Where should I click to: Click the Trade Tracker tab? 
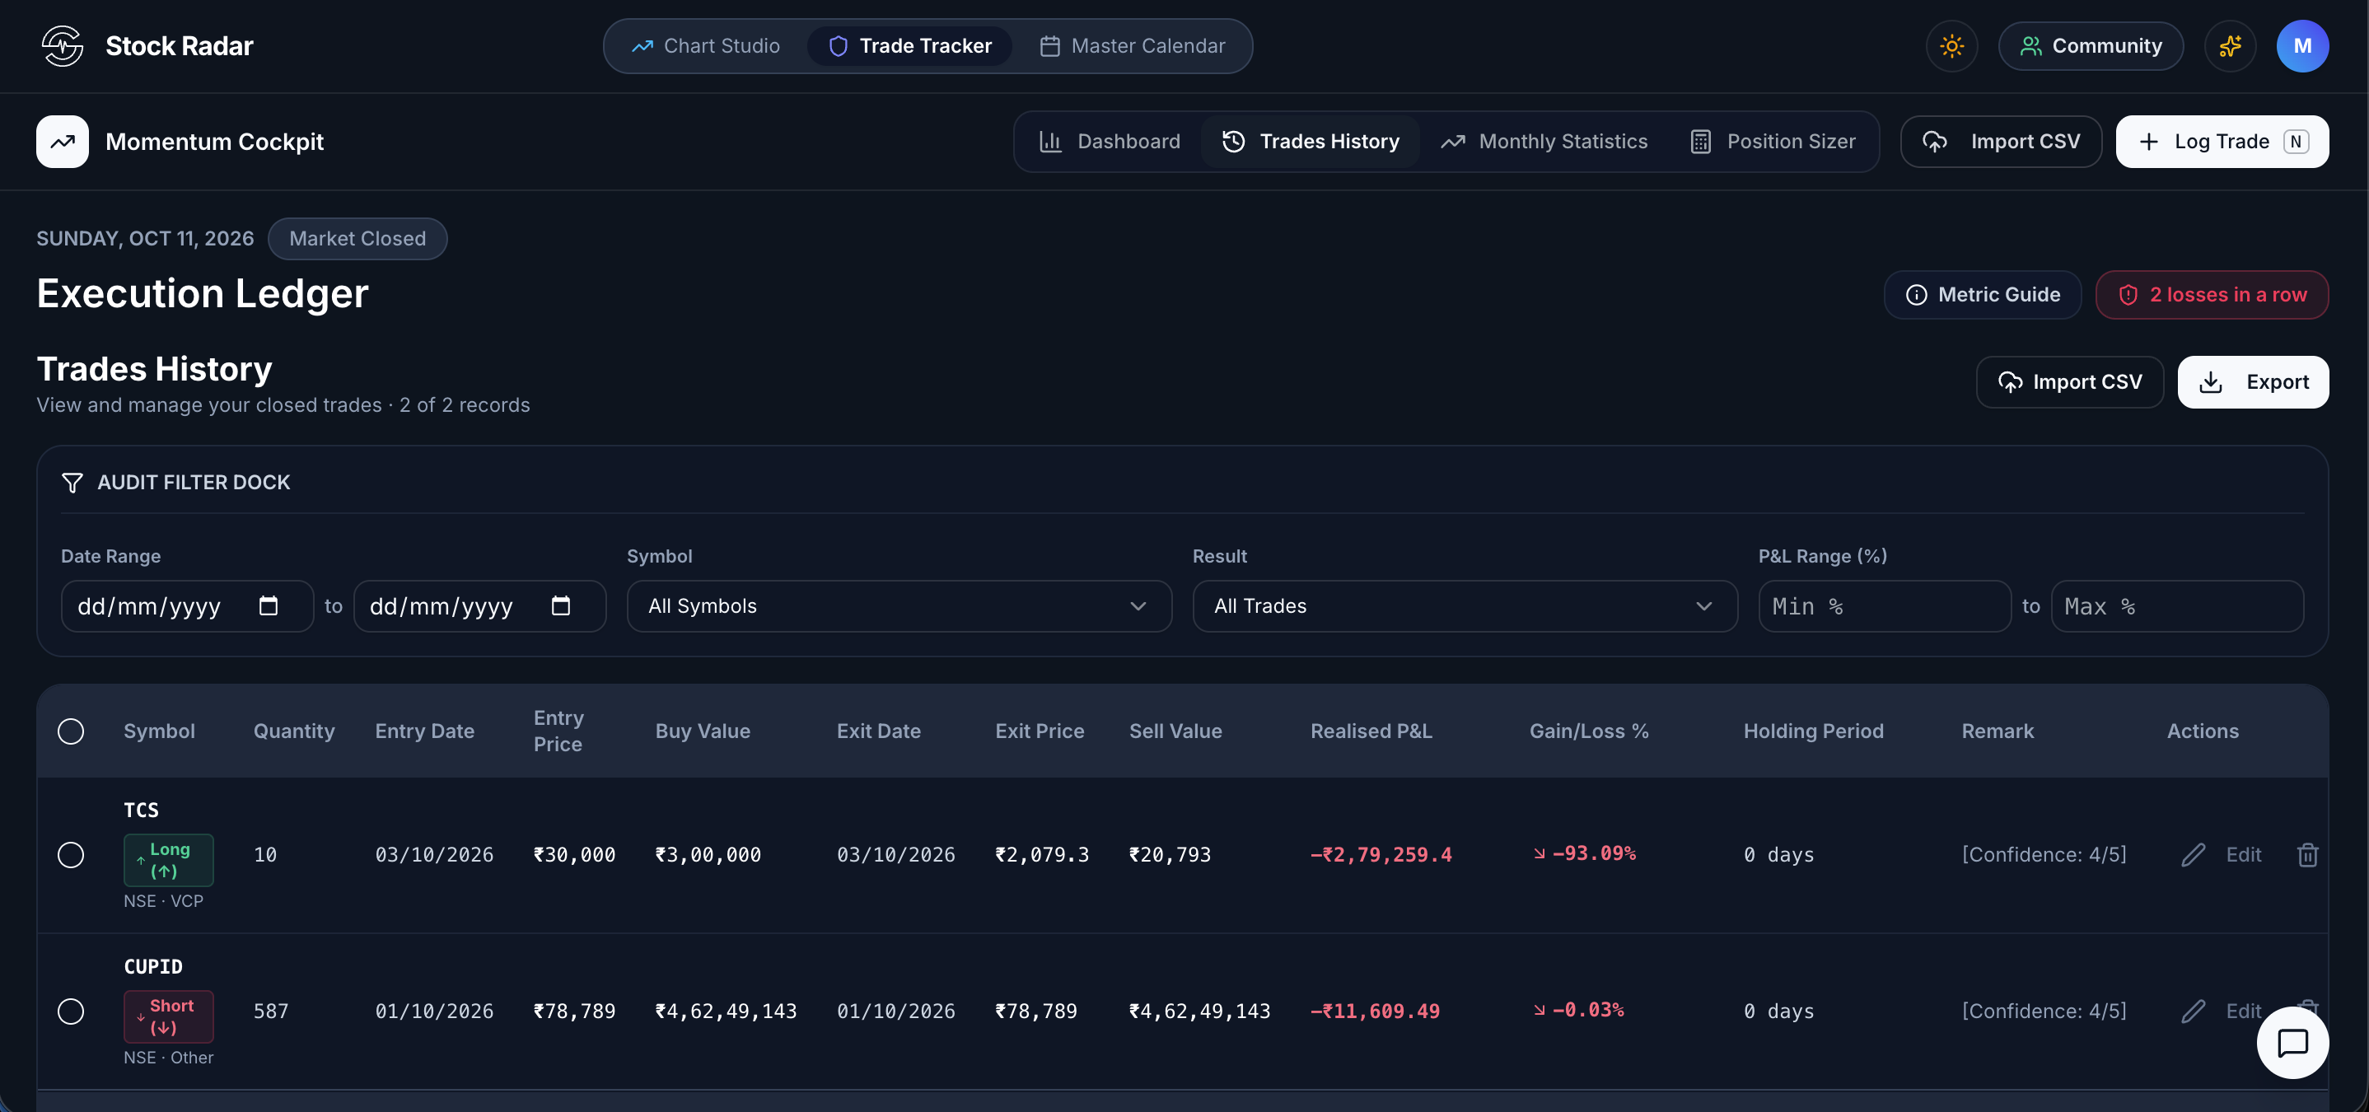pos(909,46)
